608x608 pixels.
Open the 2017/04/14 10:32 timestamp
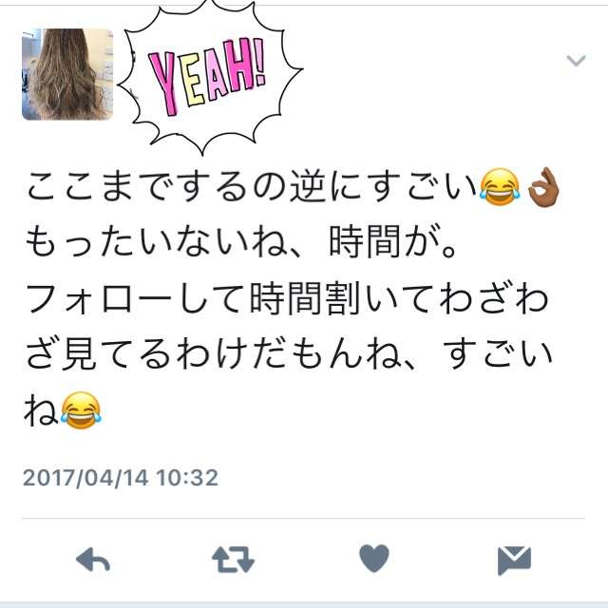click(121, 477)
